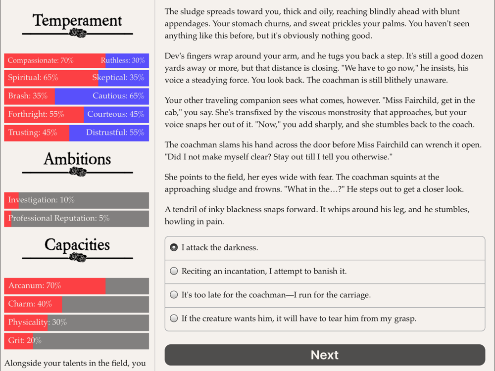Click the rose ornament under Temperament

pyautogui.click(x=78, y=33)
